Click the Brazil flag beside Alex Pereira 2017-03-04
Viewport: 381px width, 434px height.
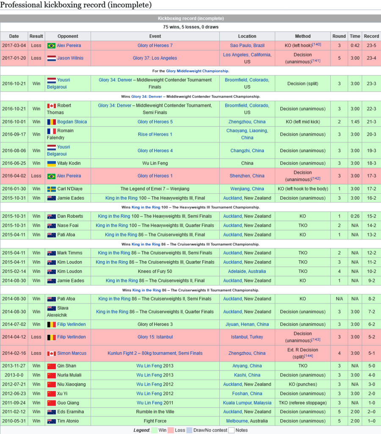(51, 46)
